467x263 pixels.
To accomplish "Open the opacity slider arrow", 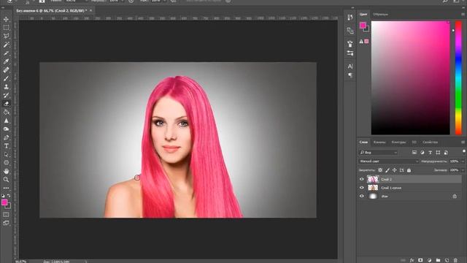I will [x=463, y=161].
